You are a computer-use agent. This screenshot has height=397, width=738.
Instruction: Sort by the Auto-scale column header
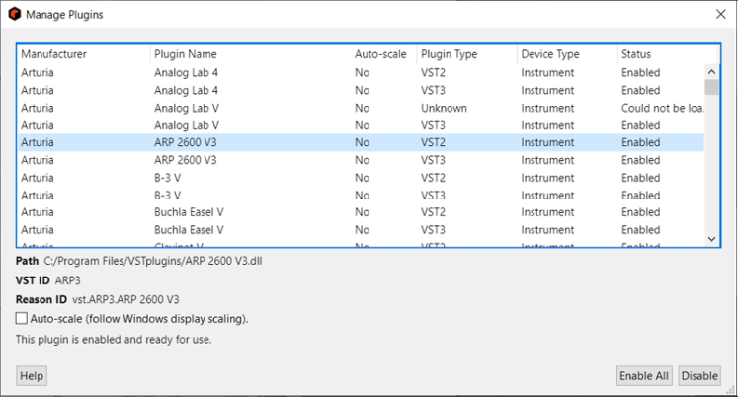tap(384, 54)
